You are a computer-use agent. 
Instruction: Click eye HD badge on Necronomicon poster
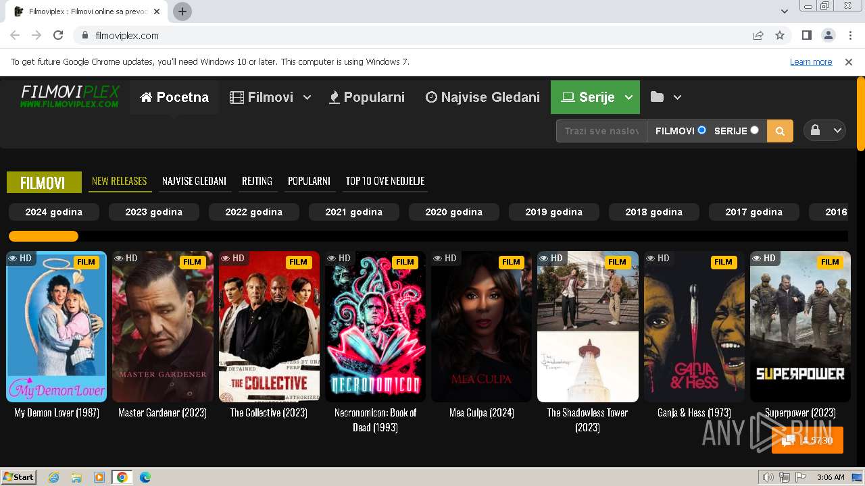coord(339,258)
